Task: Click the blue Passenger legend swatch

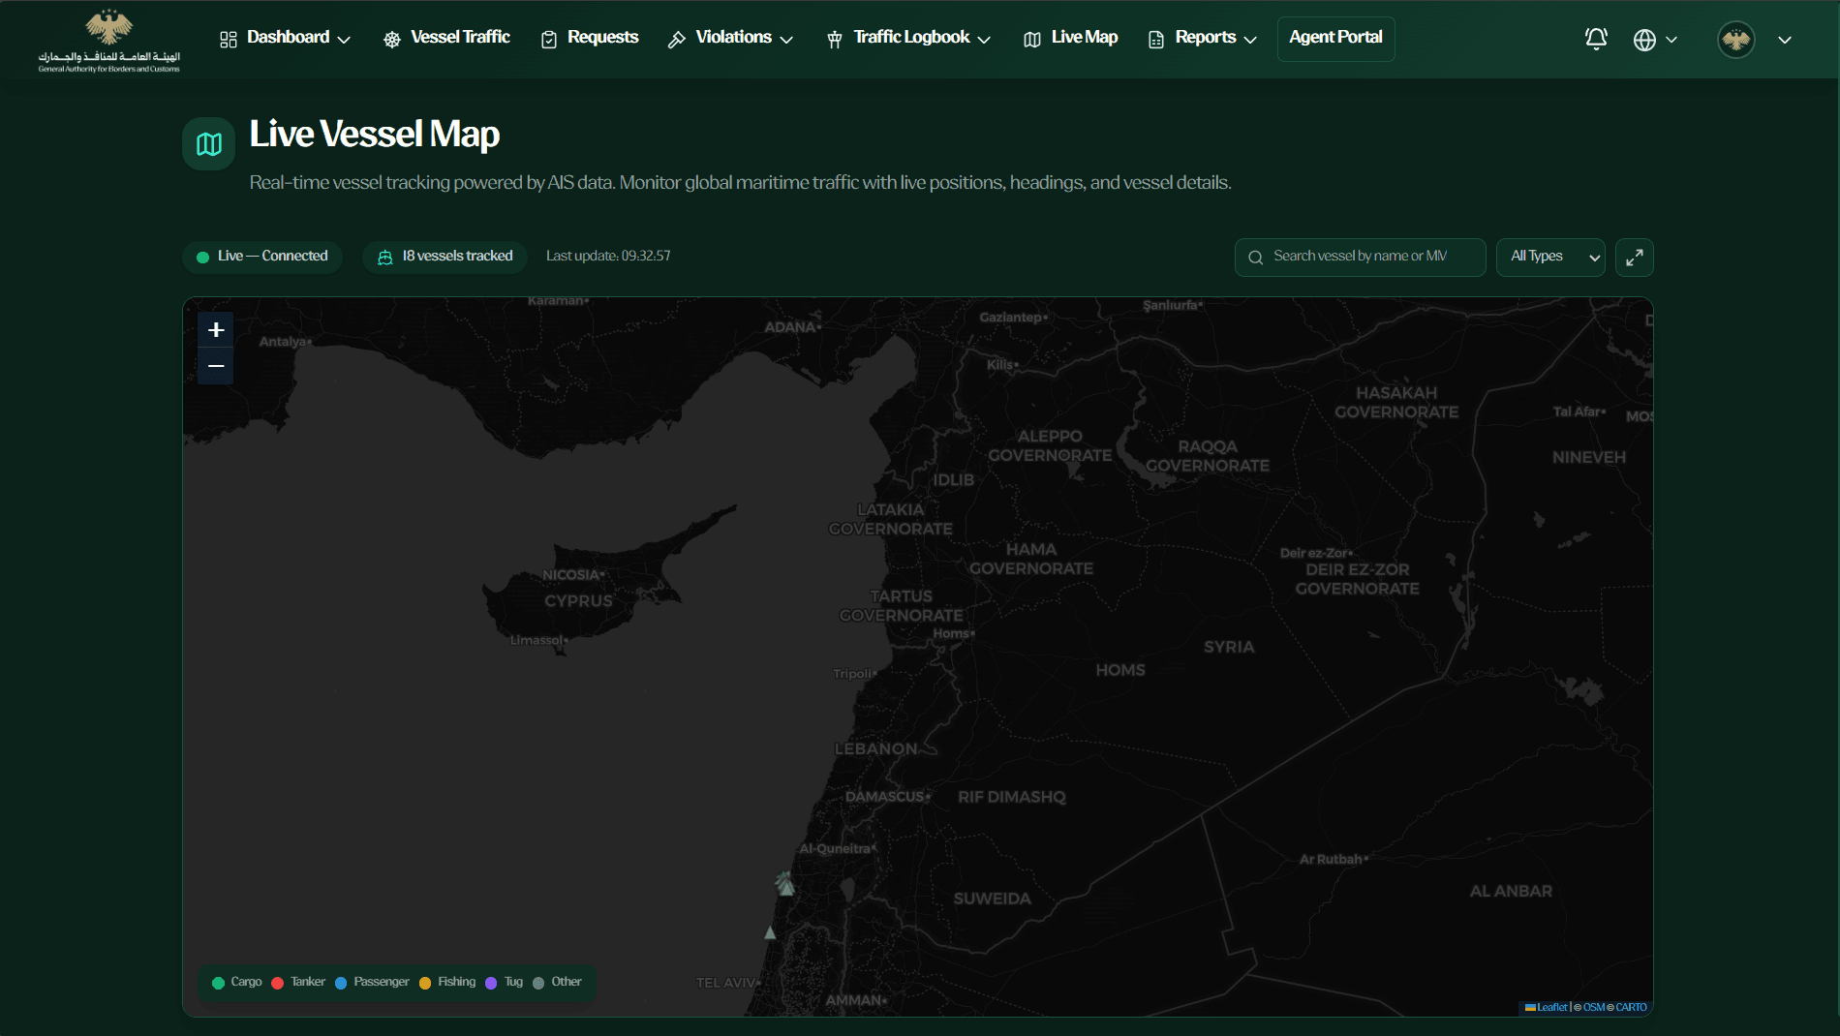Action: (x=341, y=984)
